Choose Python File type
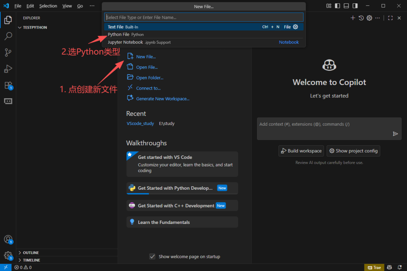This screenshot has height=271, width=407. 204,35
